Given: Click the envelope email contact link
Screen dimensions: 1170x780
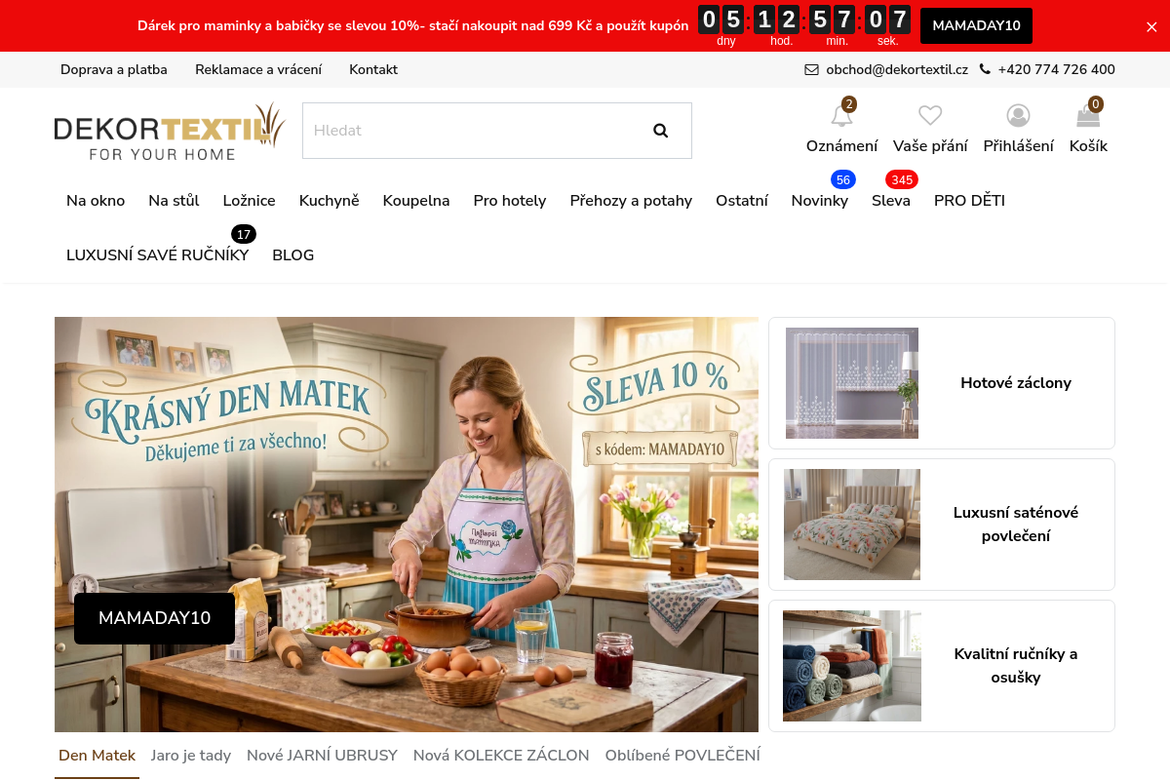Looking at the screenshot, I should coord(885,69).
